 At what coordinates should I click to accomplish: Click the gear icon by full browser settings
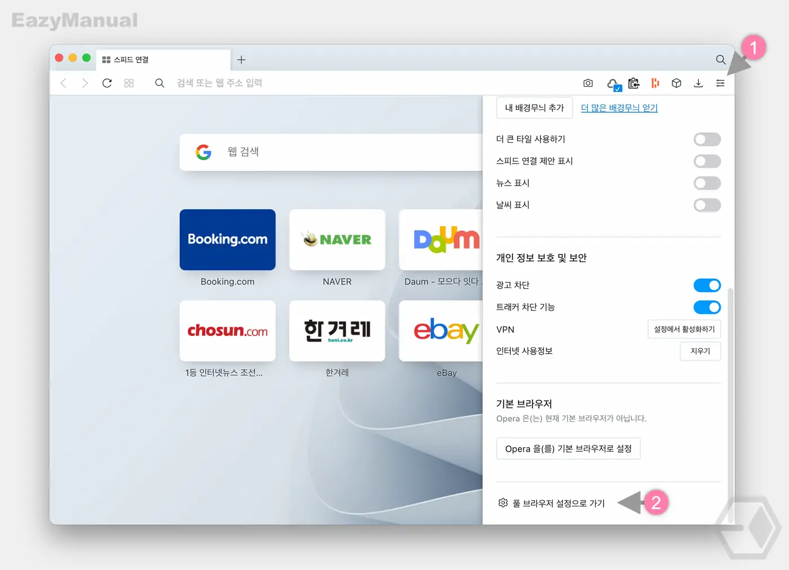pos(503,502)
